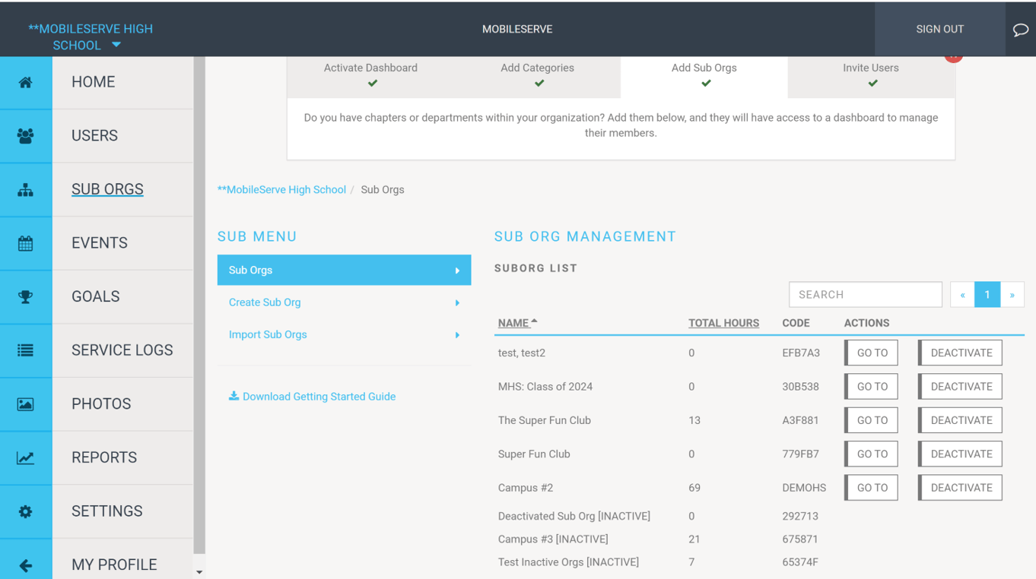
Task: Click the Photos image icon
Action: click(26, 403)
